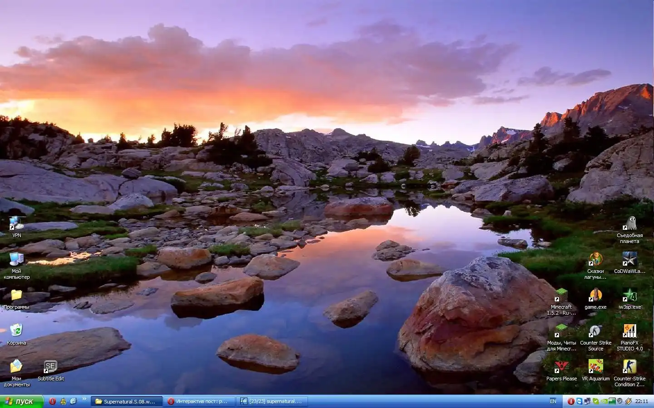This screenshot has height=408, width=654.
Task: Select the Minecraft 1.5.2 shortcut icon
Action: coord(561,296)
